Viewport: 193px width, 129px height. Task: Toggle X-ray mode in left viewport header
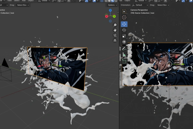pos(102,1)
